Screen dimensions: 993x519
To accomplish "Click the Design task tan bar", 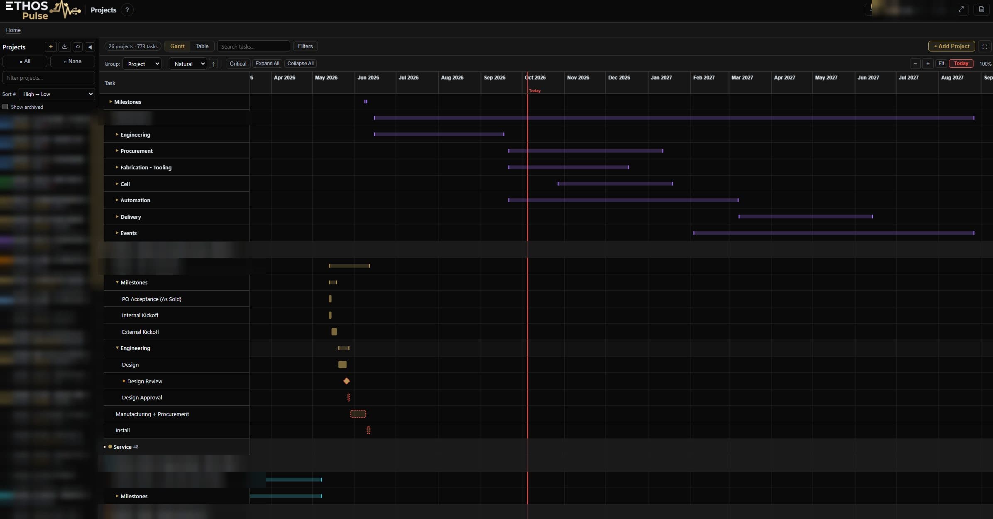I will pyautogui.click(x=342, y=365).
